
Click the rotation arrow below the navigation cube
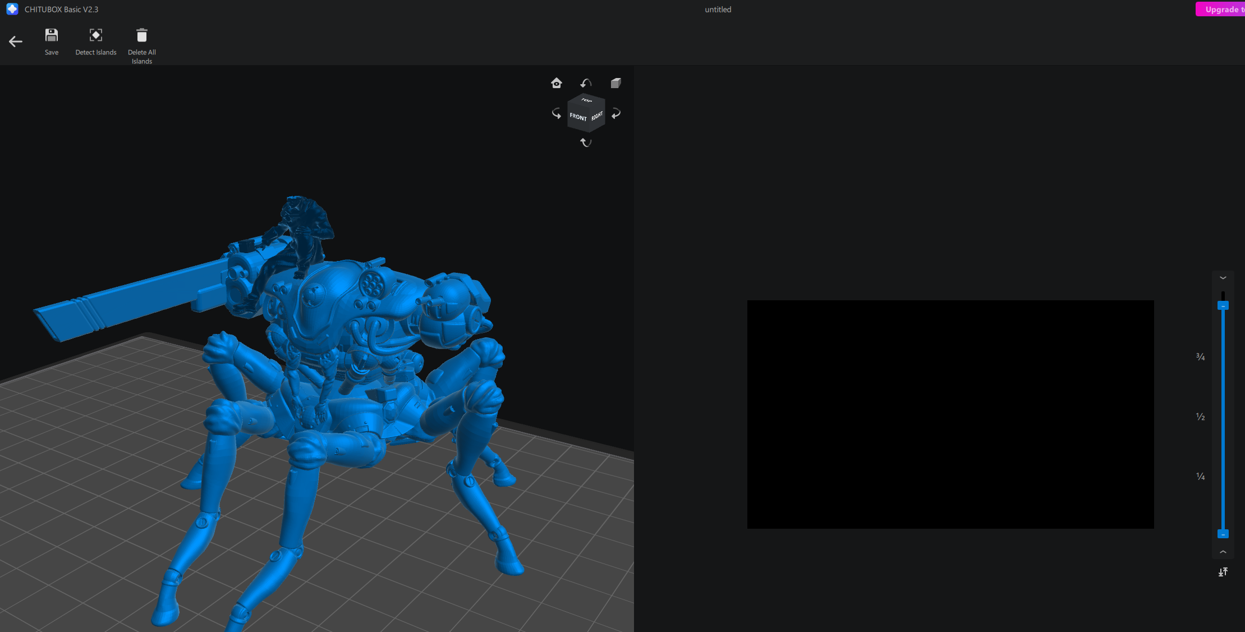(586, 142)
